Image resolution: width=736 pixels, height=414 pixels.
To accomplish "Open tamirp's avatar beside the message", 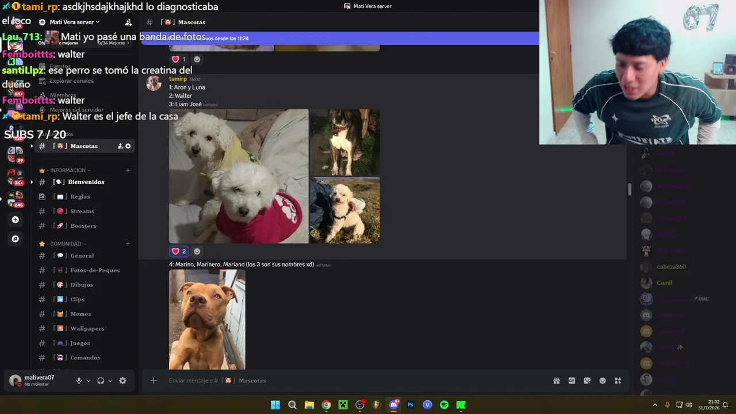I will 154,83.
